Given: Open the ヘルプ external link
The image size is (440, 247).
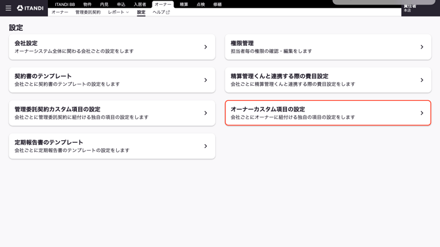Looking at the screenshot, I should pyautogui.click(x=161, y=12).
